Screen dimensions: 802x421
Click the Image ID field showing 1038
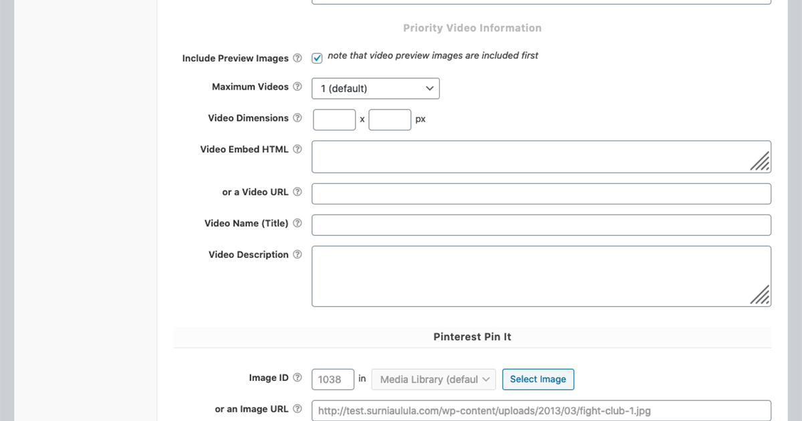(333, 379)
